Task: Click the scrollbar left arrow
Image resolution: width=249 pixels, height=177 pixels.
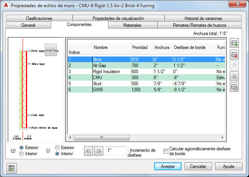Action: click(x=70, y=137)
